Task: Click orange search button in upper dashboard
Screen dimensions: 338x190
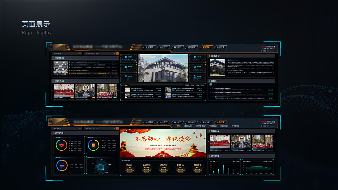Action: tap(118, 53)
